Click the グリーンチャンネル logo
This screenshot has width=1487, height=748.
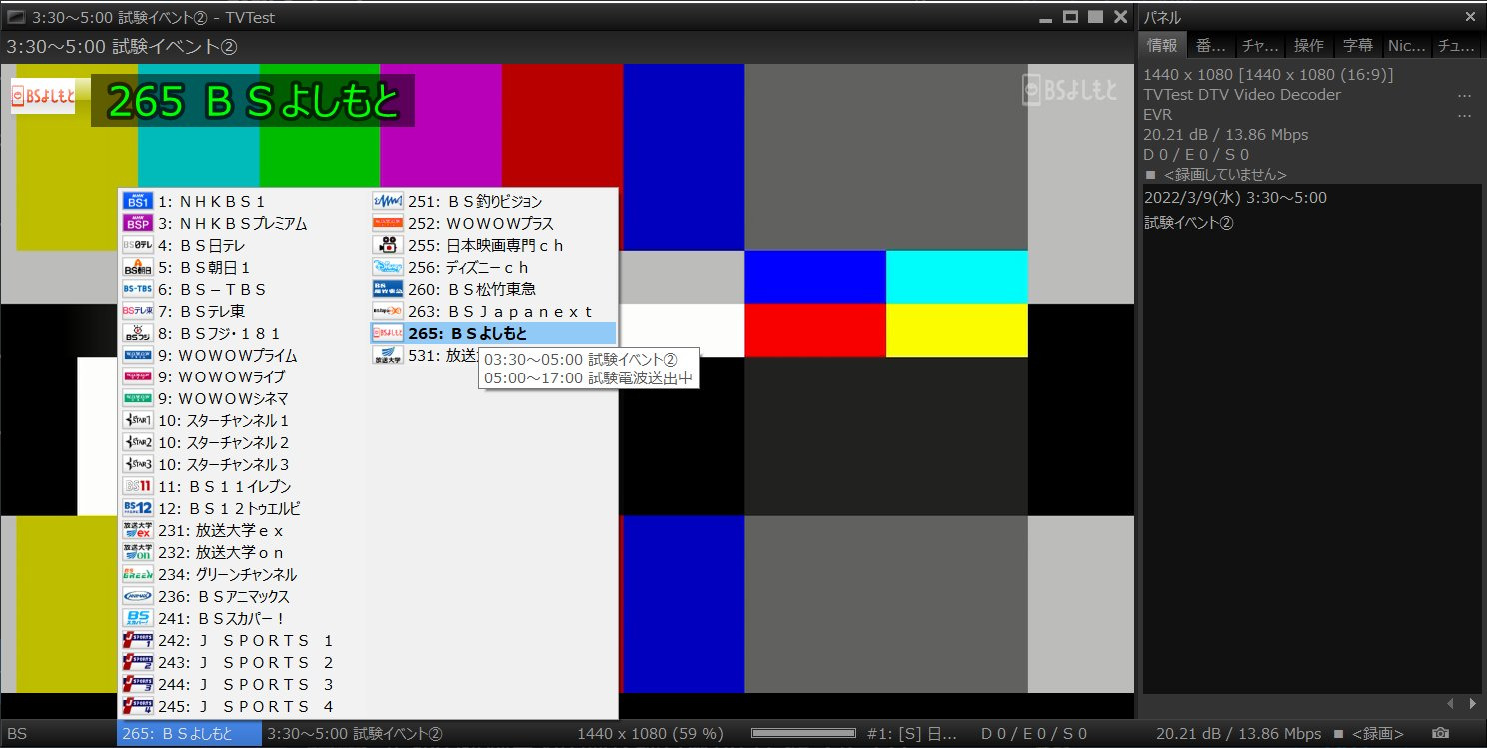[x=137, y=575]
